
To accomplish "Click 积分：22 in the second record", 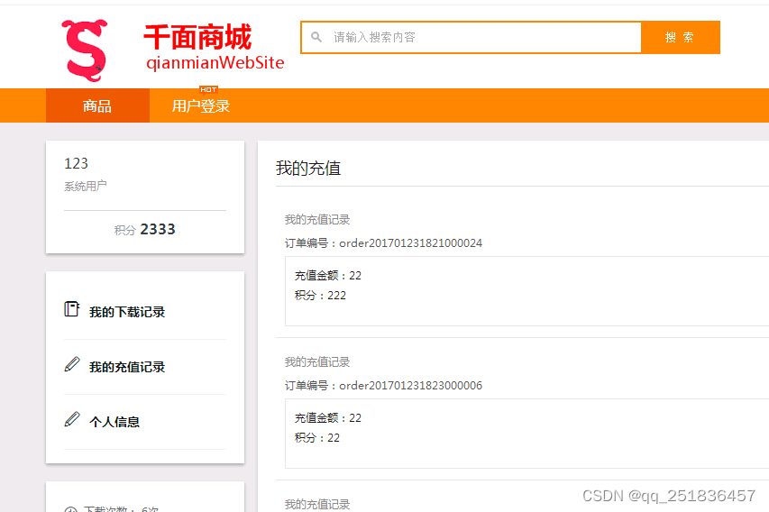I will point(316,438).
